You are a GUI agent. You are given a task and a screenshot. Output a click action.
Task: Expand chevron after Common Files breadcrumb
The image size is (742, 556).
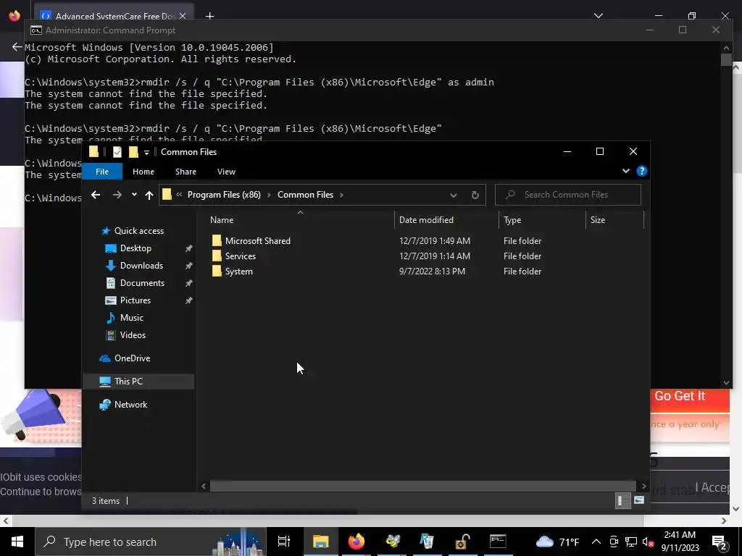tap(342, 195)
